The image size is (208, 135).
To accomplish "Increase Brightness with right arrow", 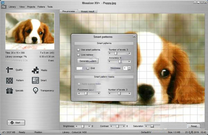I will 89,126.
